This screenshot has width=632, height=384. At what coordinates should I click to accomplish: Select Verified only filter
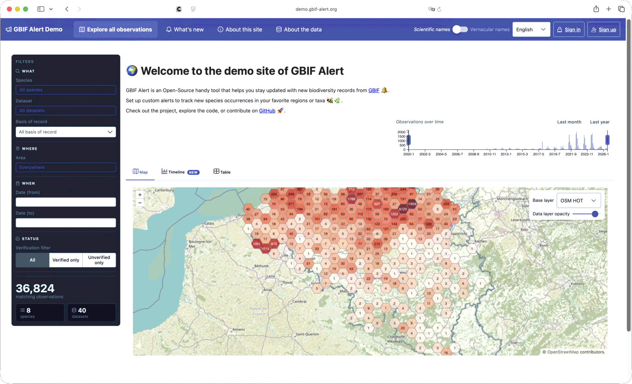[66, 260]
